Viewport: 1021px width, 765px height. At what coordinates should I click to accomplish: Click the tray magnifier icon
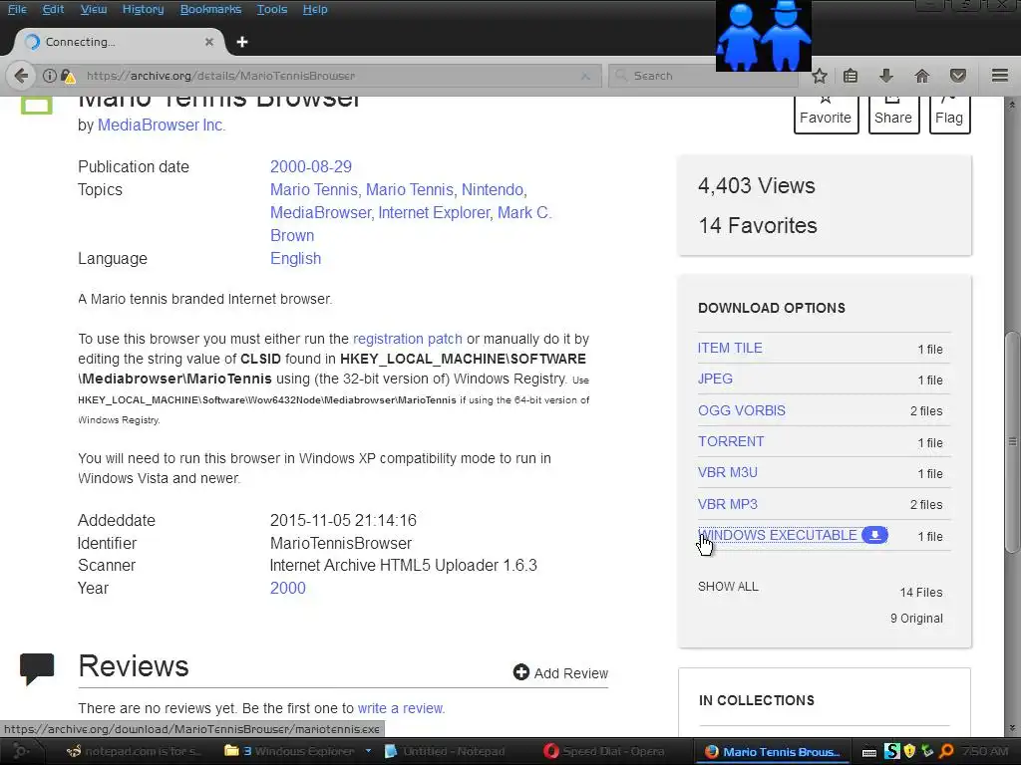947,751
